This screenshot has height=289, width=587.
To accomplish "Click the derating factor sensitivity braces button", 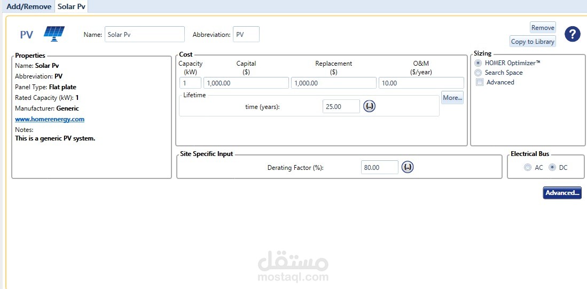I will click(408, 167).
